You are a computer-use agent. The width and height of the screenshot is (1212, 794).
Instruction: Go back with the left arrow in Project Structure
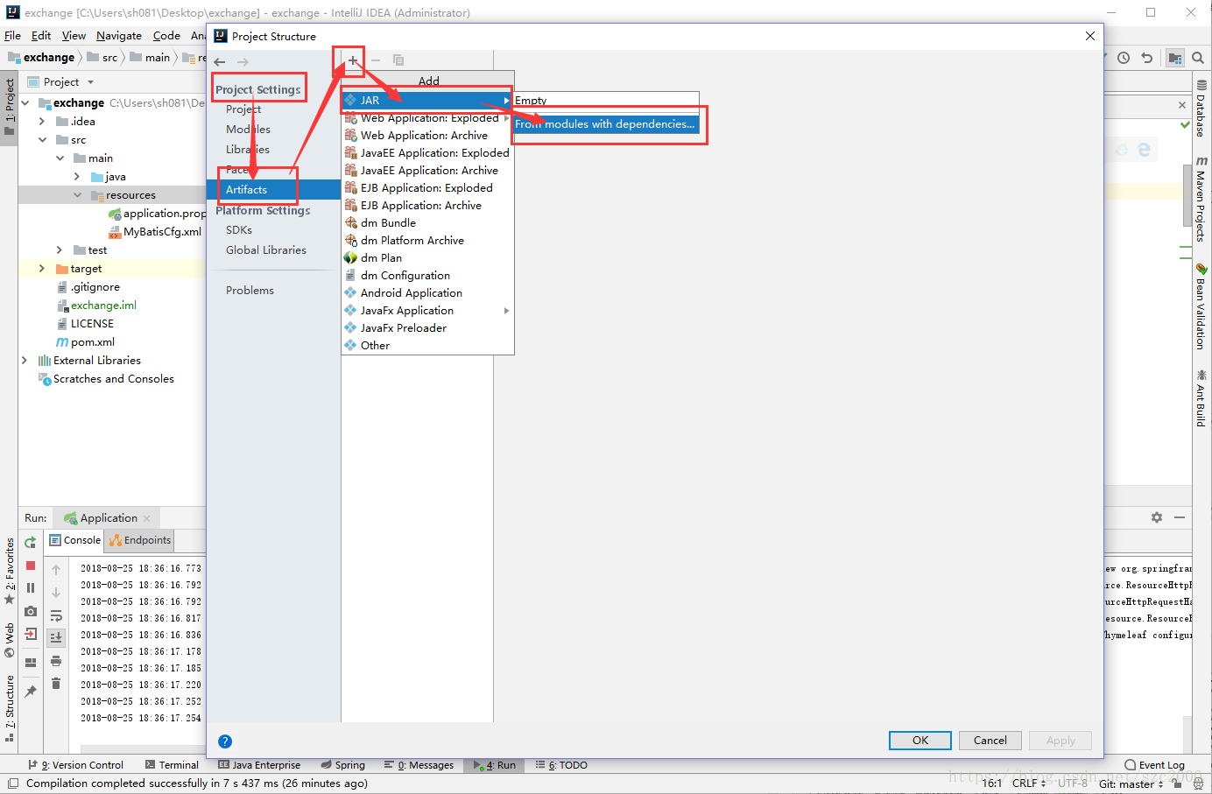220,62
